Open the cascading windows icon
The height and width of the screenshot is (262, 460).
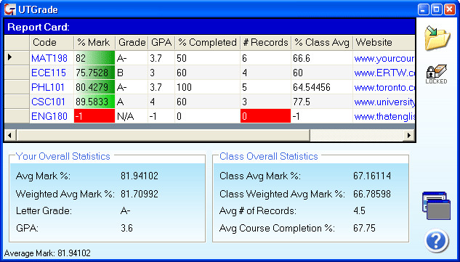tap(436, 205)
